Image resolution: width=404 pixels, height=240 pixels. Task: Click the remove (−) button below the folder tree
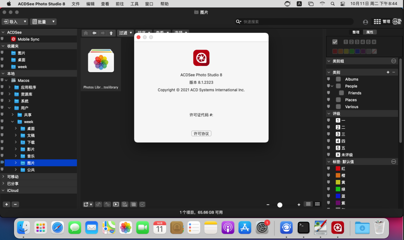(x=15, y=204)
